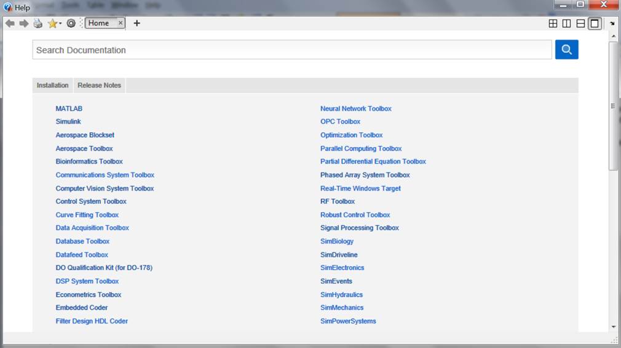Open the Filter Design HDL Coder link

pos(92,321)
